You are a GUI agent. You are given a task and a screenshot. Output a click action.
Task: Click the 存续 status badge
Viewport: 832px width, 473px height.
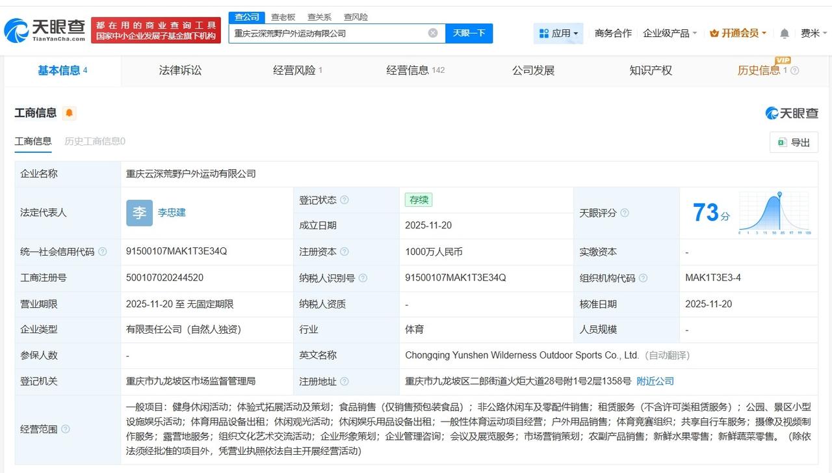pos(418,200)
